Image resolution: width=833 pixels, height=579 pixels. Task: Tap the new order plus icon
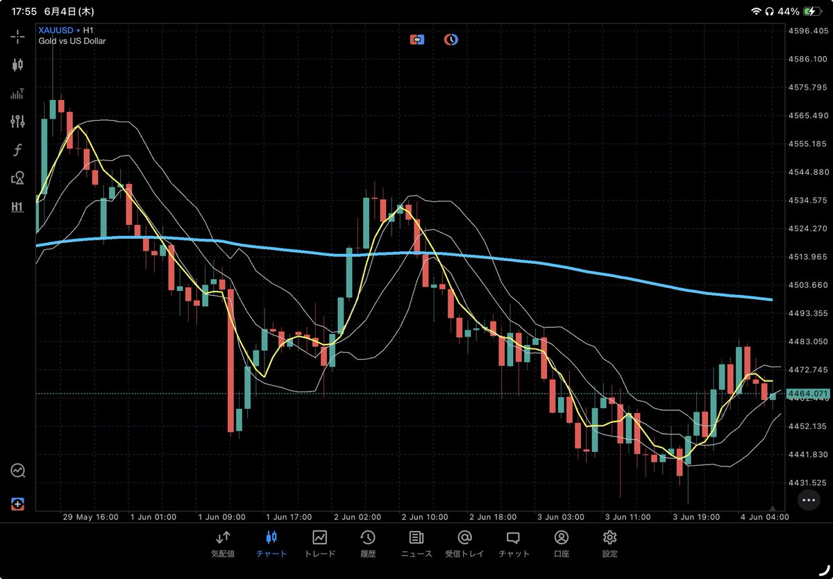click(x=17, y=503)
